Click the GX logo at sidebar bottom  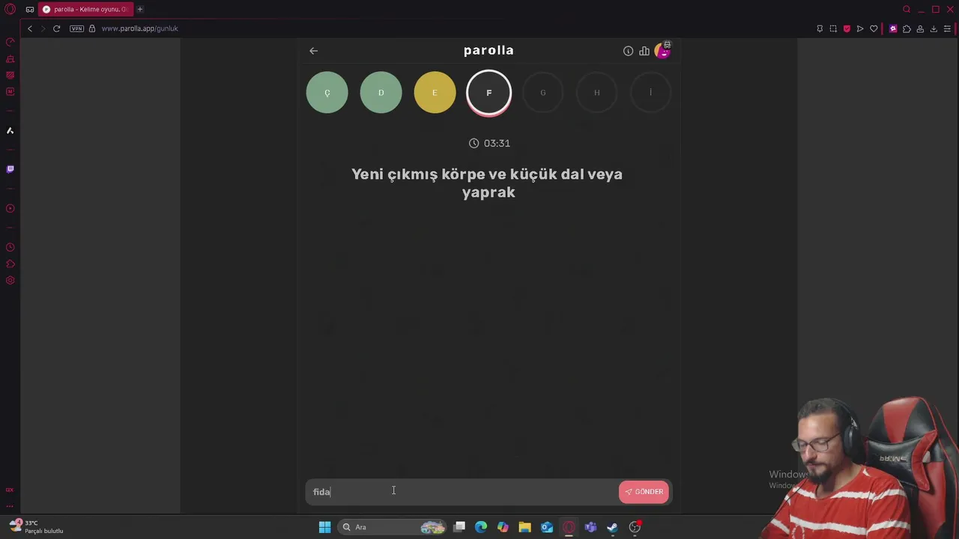(10, 490)
